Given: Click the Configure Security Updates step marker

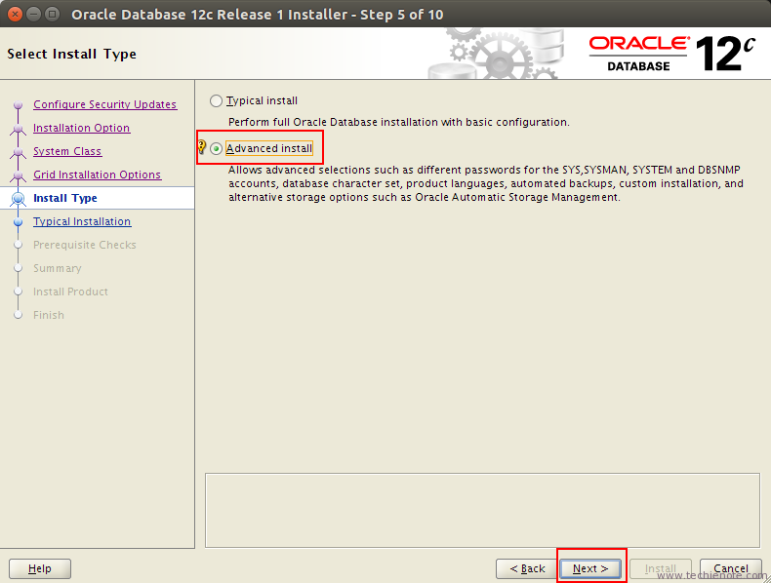Looking at the screenshot, I should 19,104.
